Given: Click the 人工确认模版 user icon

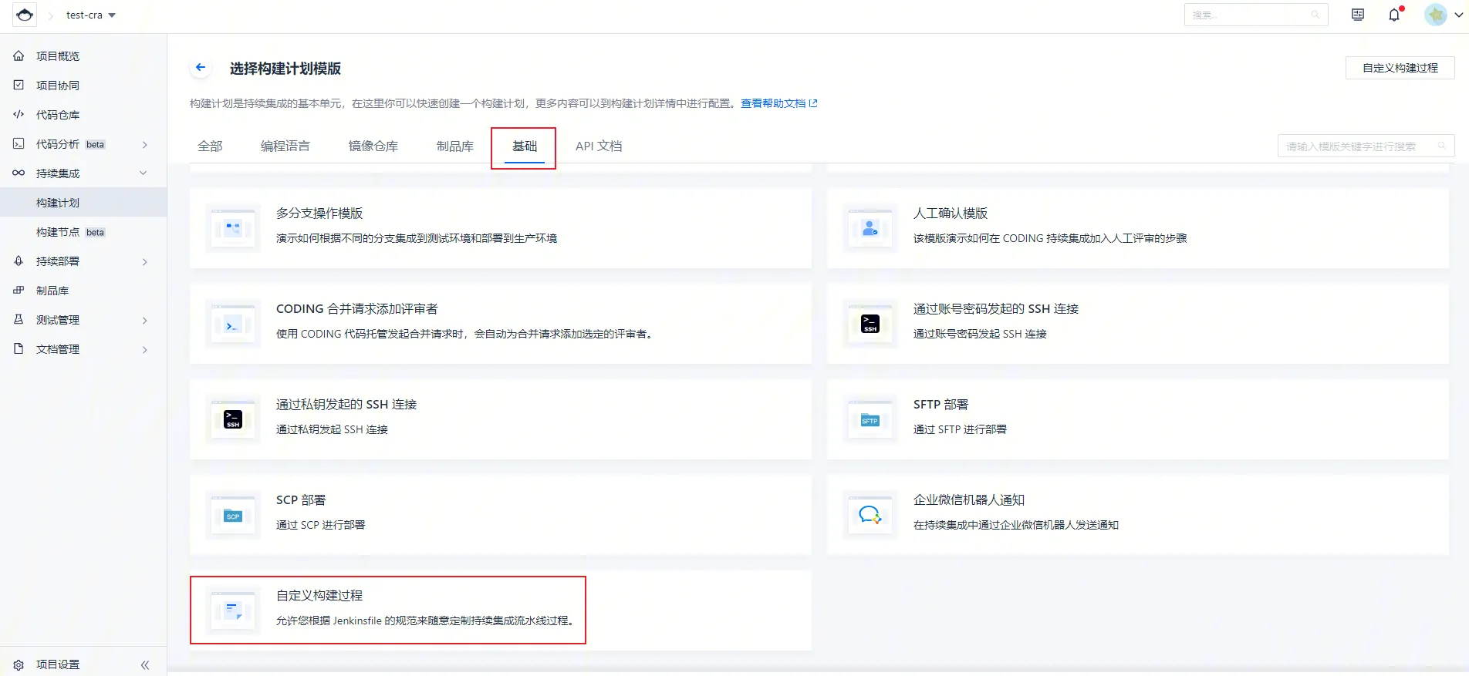Looking at the screenshot, I should coord(870,229).
